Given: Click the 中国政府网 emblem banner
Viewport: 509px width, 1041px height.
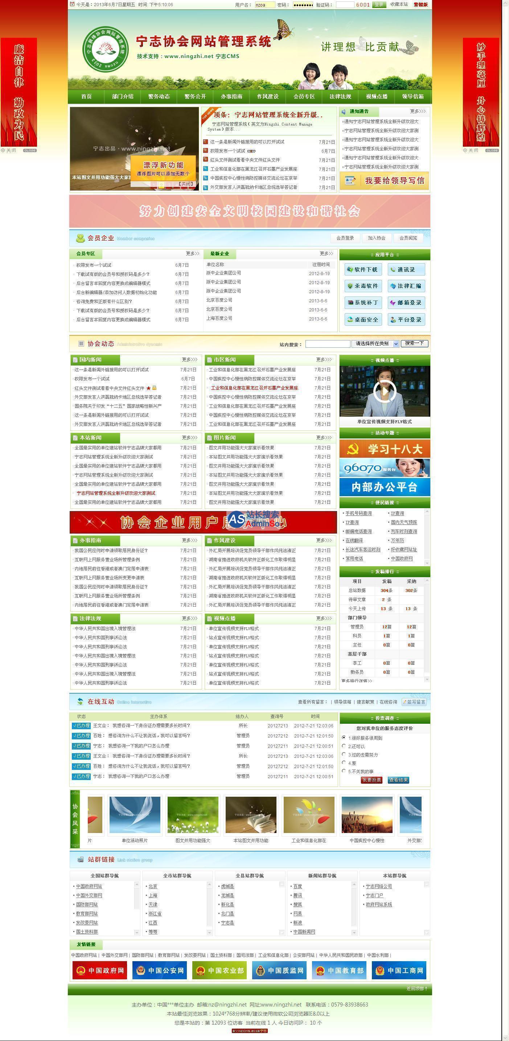Looking at the screenshot, I should 100,970.
